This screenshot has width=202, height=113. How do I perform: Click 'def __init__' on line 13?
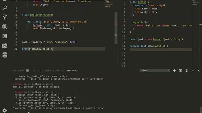coord(36,22)
